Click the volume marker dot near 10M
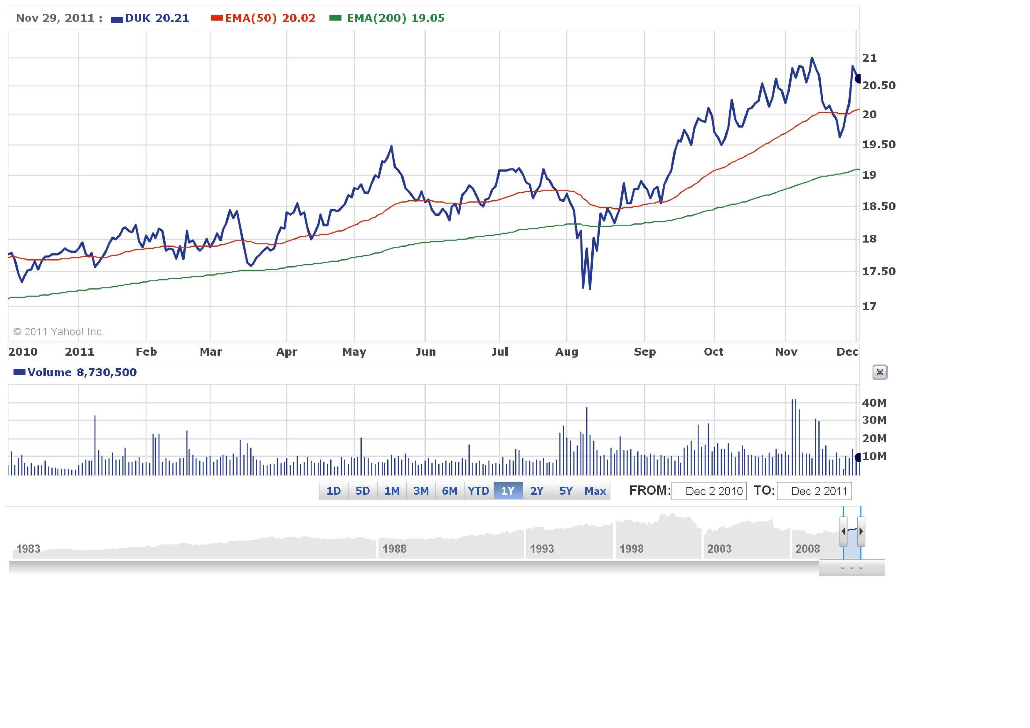This screenshot has width=1030, height=728. (x=858, y=458)
